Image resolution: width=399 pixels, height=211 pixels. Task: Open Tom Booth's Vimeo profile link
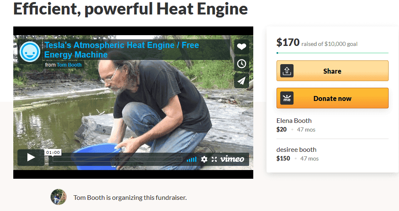point(69,65)
